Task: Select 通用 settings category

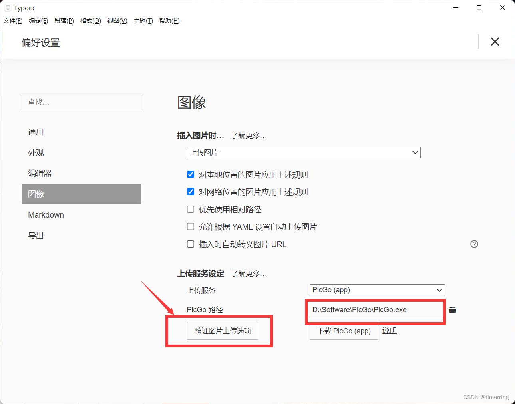Action: click(x=82, y=132)
